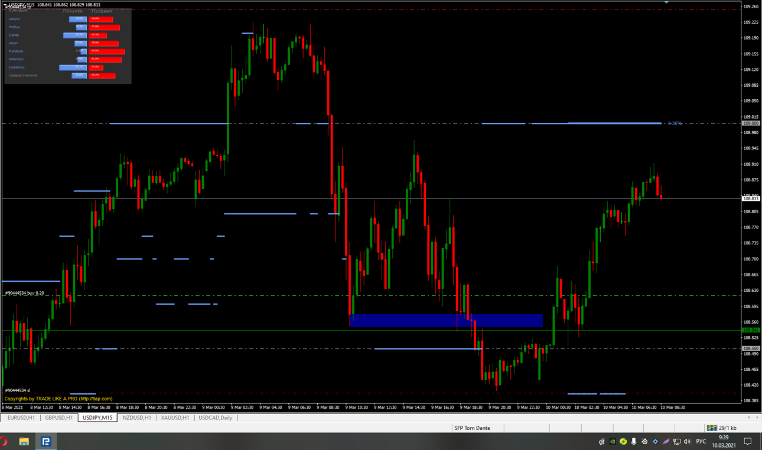Click the Oanda company link
Image resolution: width=762 pixels, height=450 pixels.
14,35
